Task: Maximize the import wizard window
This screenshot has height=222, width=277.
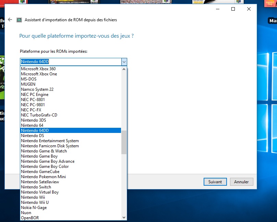Action: [x=233, y=9]
